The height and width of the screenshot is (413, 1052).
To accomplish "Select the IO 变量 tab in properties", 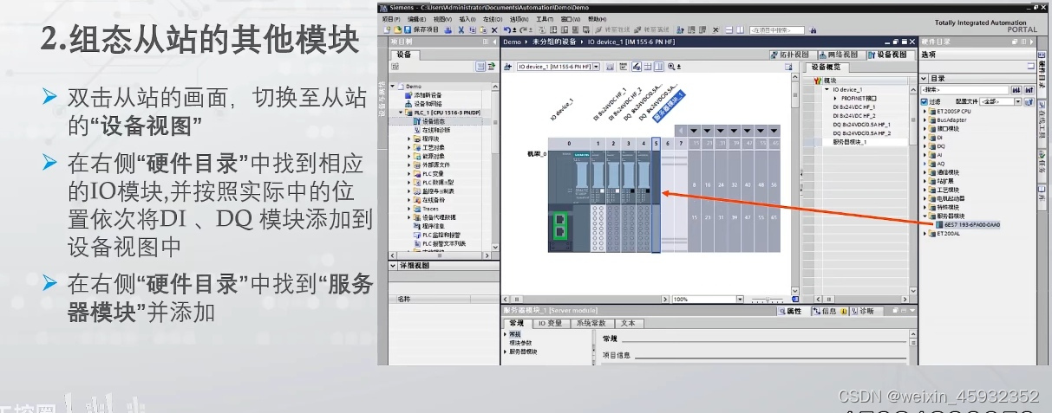I will [550, 323].
